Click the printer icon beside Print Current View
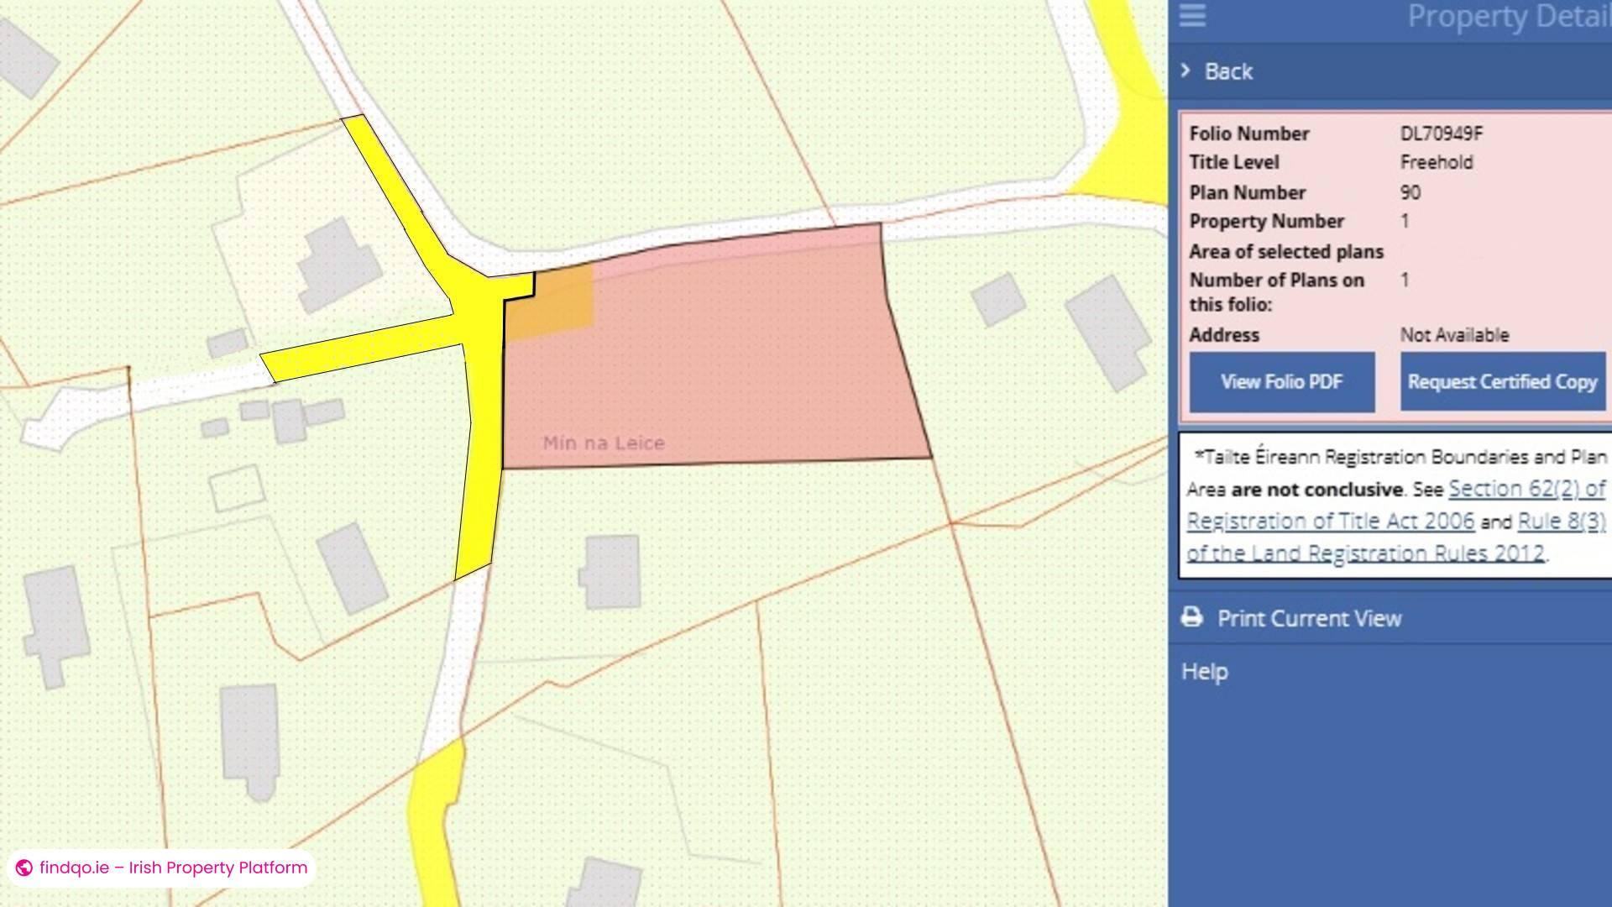 1191,618
